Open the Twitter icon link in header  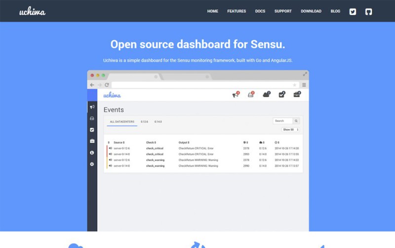(353, 11)
